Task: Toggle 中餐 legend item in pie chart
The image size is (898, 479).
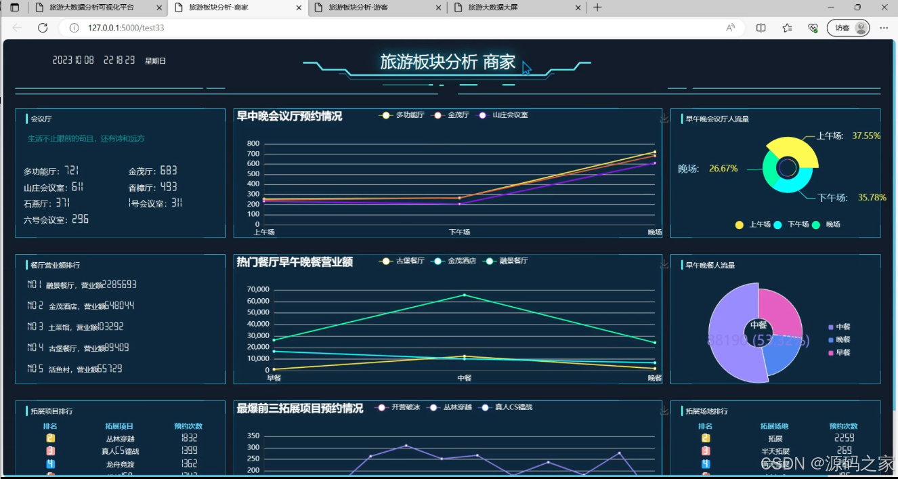Action: click(x=839, y=327)
